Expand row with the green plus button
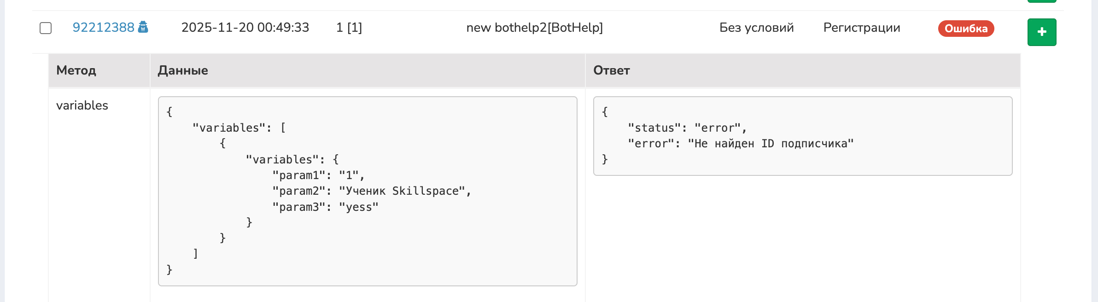 [1041, 32]
